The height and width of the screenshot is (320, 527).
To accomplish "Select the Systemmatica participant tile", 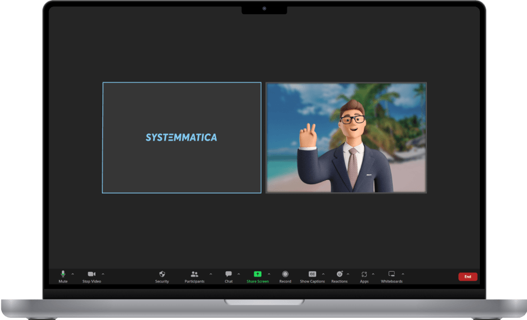I will 182,138.
